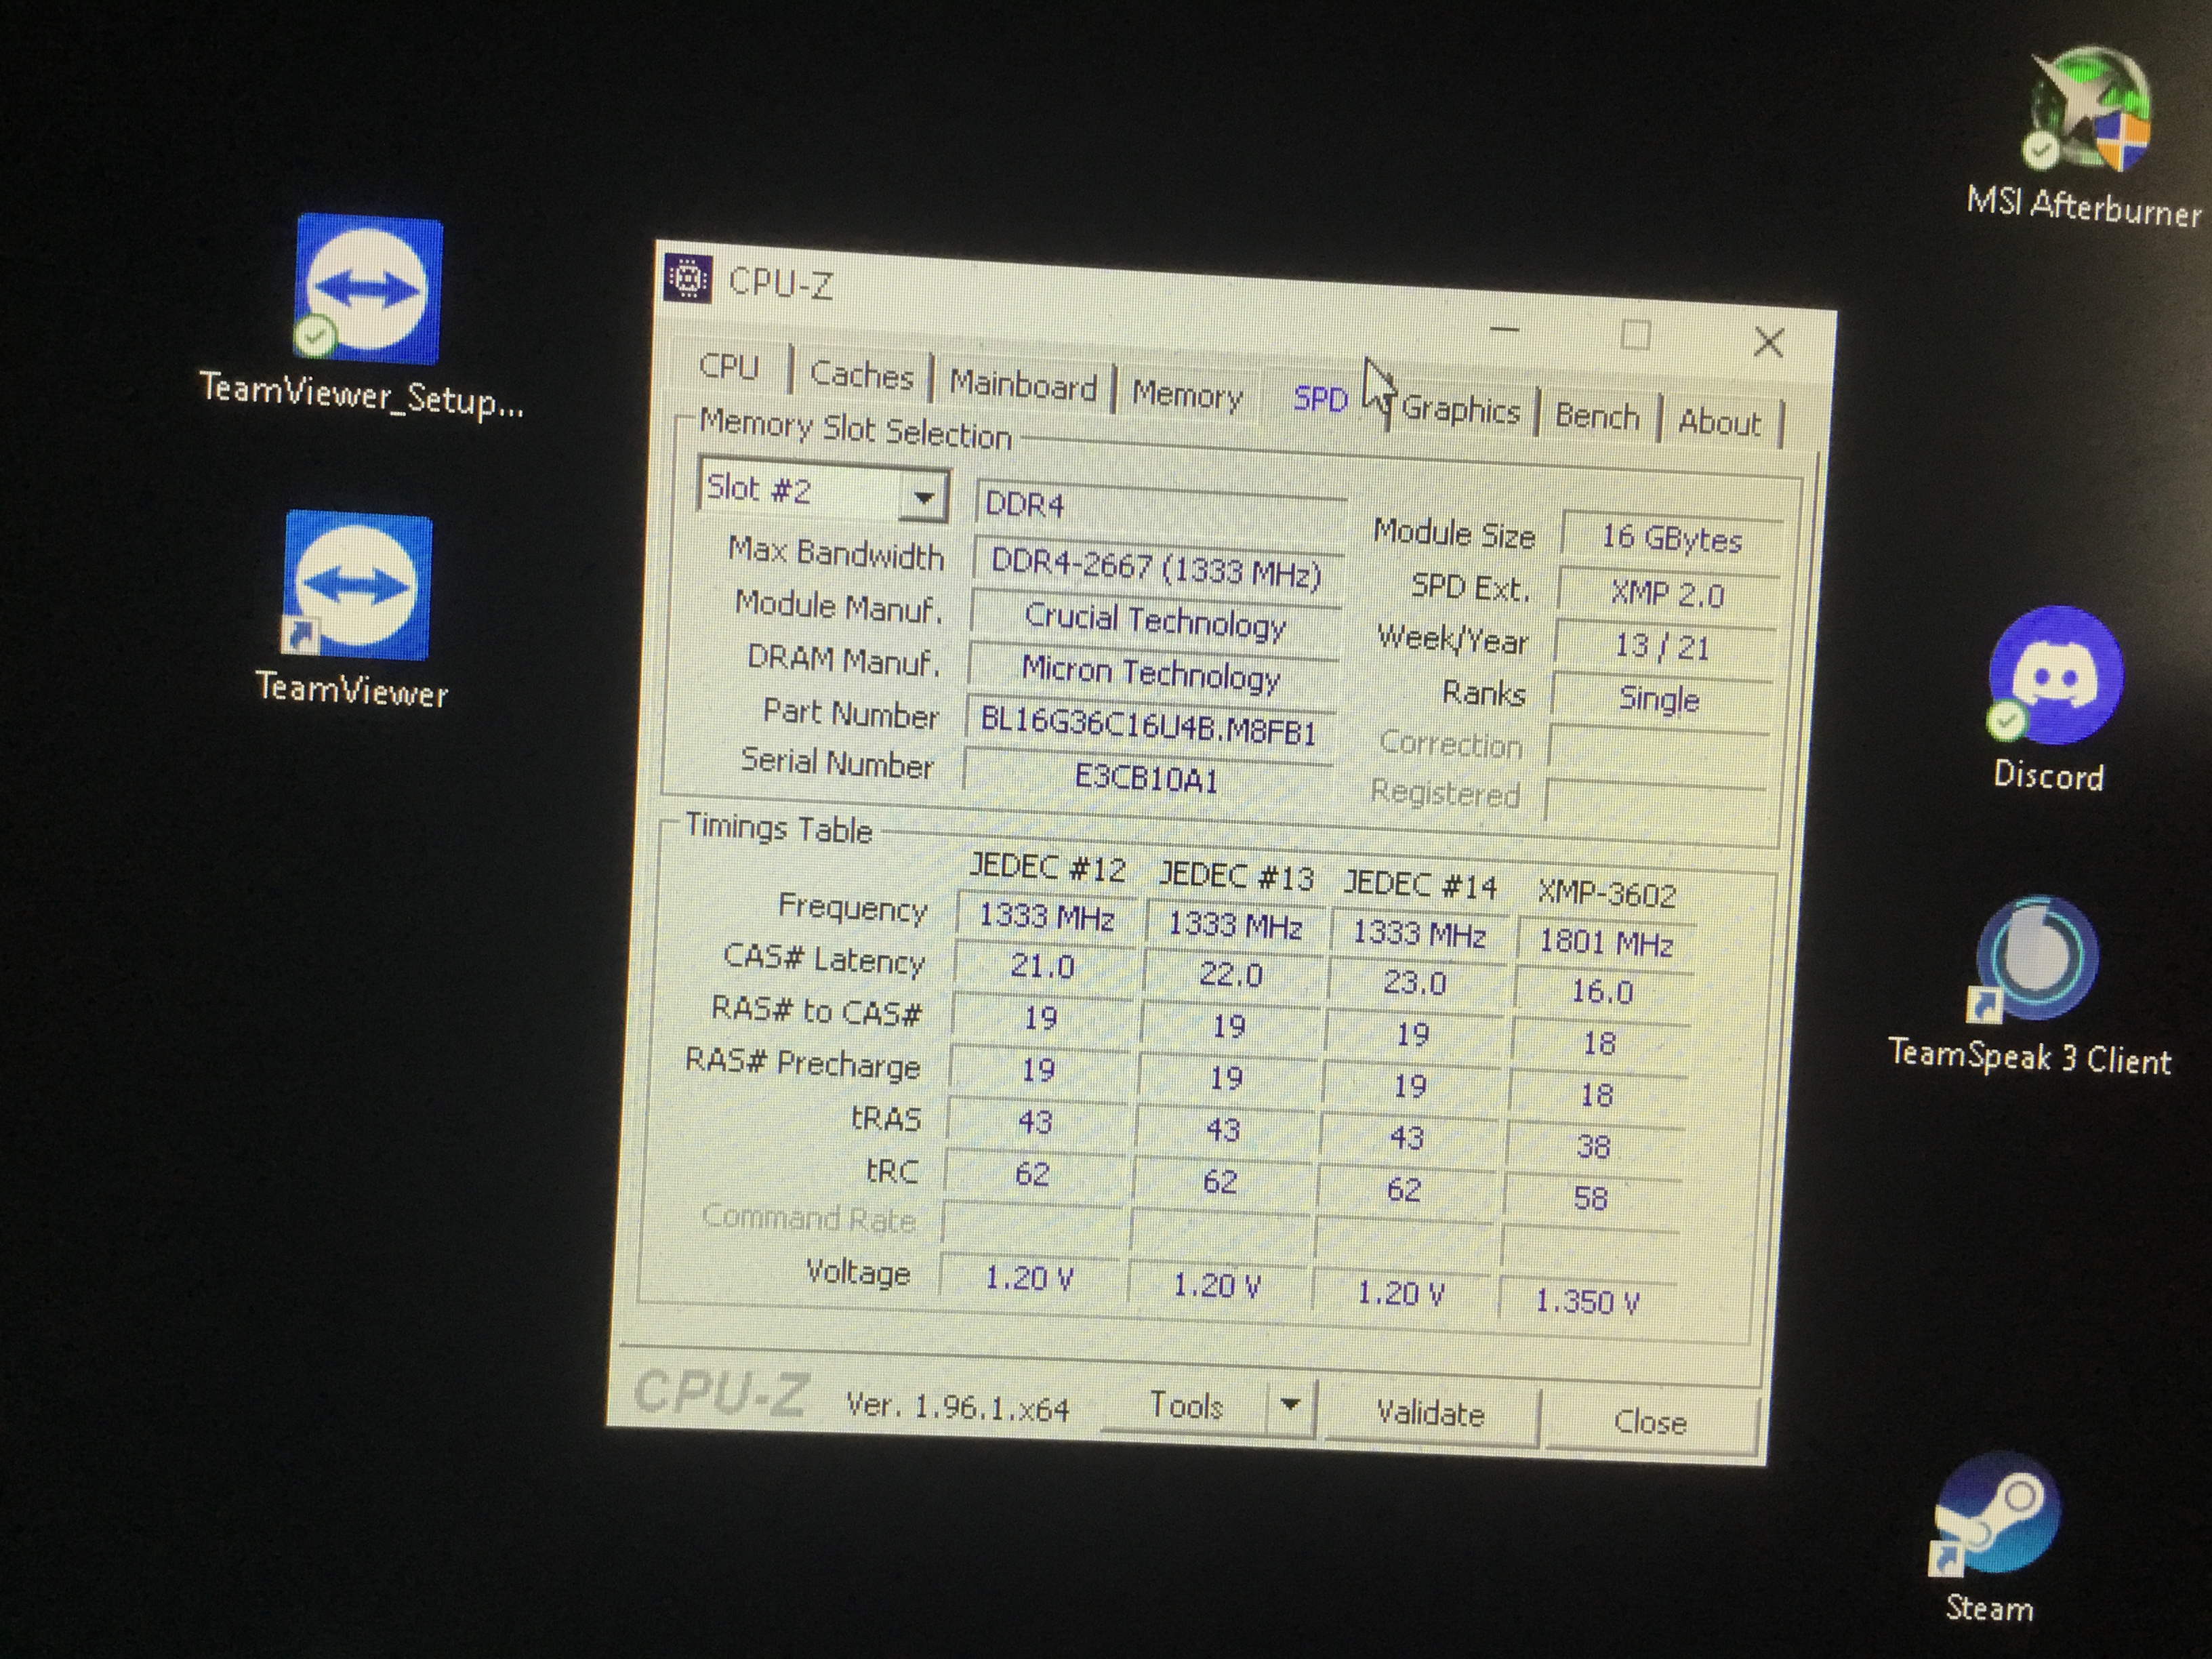Image resolution: width=2212 pixels, height=1659 pixels.
Task: Open the TeamViewer_Setup desktop icon
Action: click(368, 289)
